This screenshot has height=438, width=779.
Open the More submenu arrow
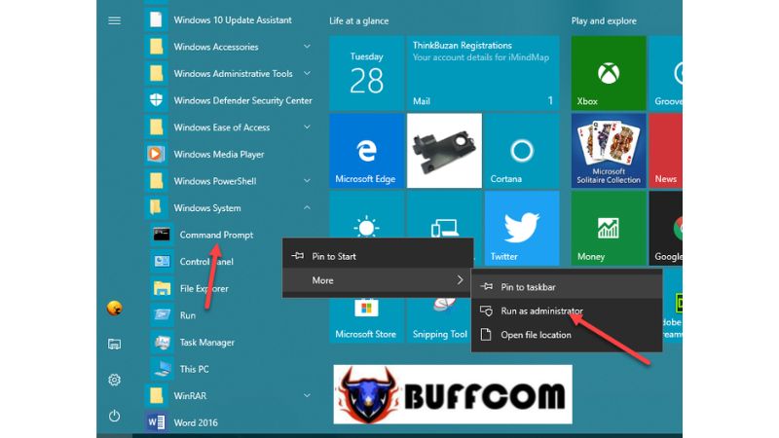[460, 280]
